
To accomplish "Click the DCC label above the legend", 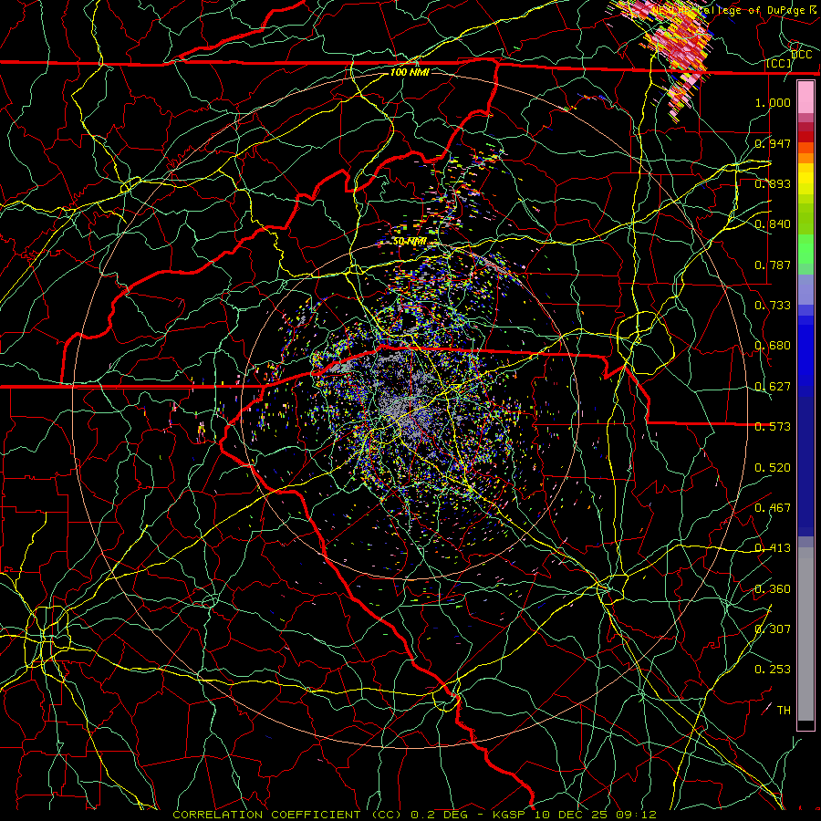I will click(x=802, y=55).
